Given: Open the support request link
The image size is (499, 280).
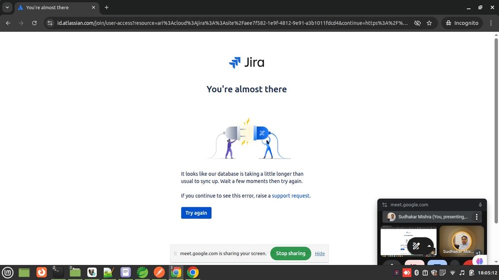Looking at the screenshot, I should [x=290, y=196].
